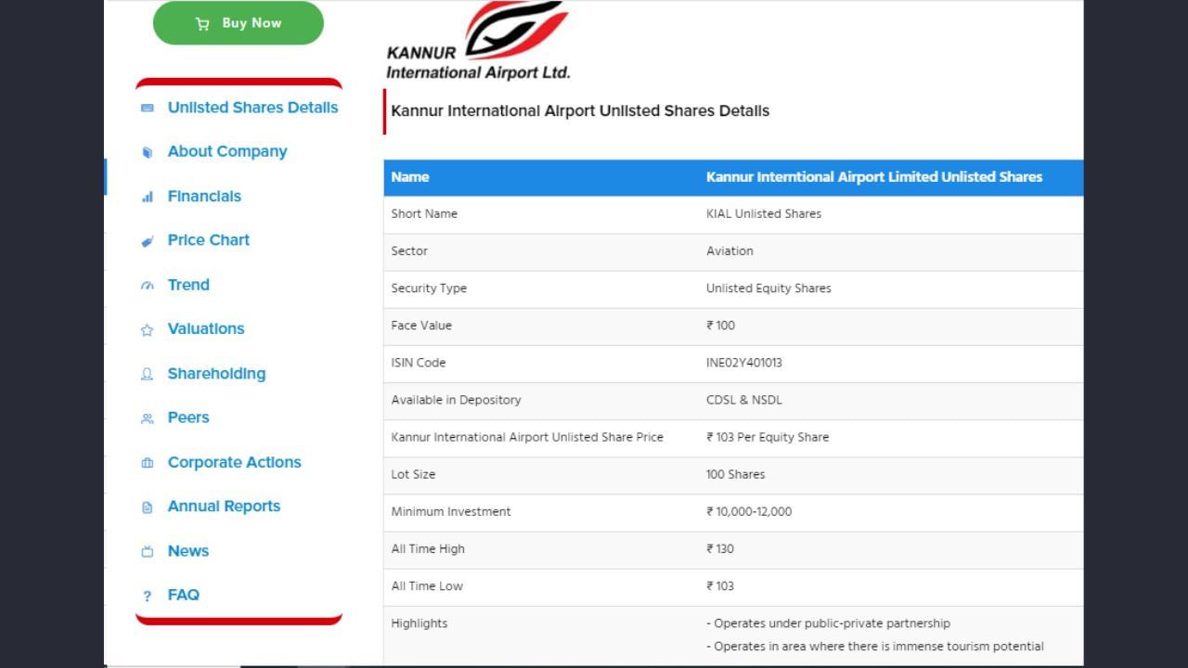Click the Available in Depository label
This screenshot has width=1188, height=668.
[456, 400]
